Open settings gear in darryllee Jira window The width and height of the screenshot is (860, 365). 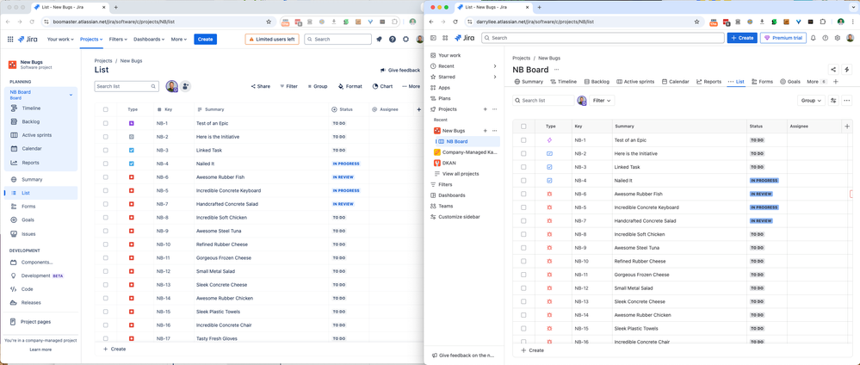837,38
